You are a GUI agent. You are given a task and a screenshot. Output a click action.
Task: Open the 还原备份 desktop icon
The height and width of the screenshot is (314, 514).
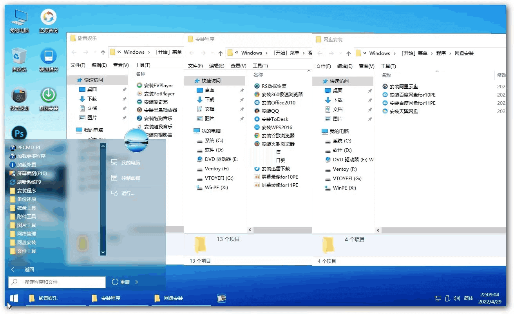pyautogui.click(x=49, y=22)
